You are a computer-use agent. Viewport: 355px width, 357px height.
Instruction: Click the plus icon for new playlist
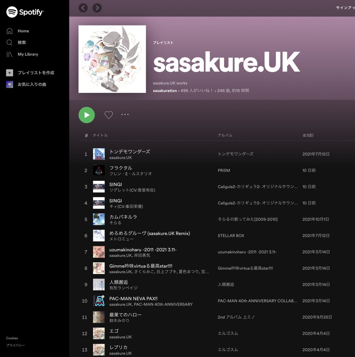click(x=10, y=73)
